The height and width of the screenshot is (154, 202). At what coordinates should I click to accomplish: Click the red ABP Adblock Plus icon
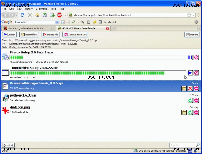point(60,15)
